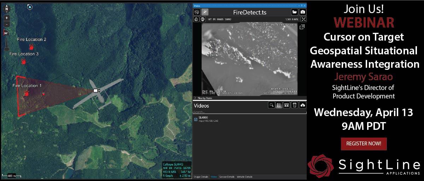Switch to the thumbnail view icon in Videos
424x181 pixels.
point(287,105)
